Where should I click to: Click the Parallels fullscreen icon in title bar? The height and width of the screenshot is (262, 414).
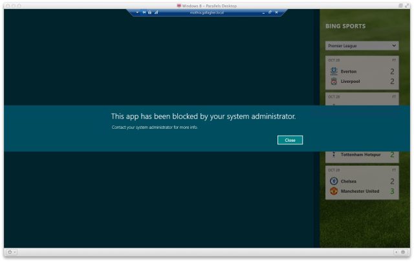407,6
